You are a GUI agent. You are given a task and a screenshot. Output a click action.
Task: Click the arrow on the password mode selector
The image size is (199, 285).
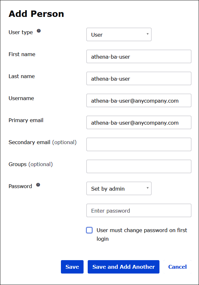[147, 188]
